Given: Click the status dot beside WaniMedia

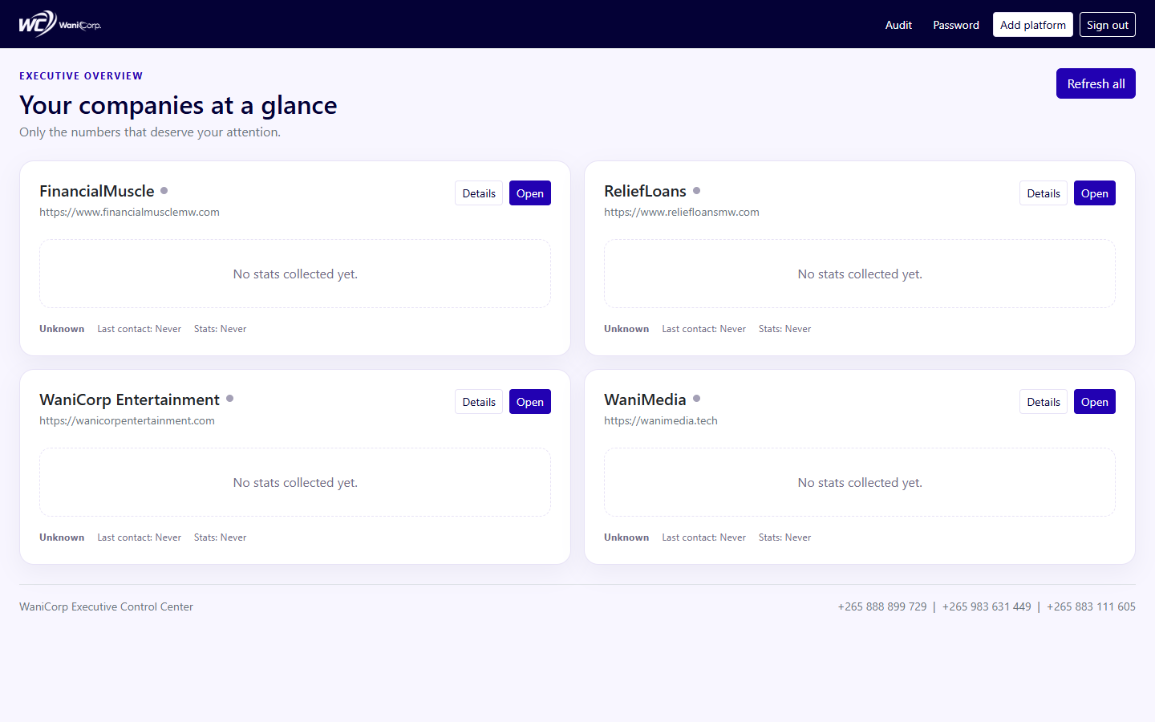Looking at the screenshot, I should point(696,399).
